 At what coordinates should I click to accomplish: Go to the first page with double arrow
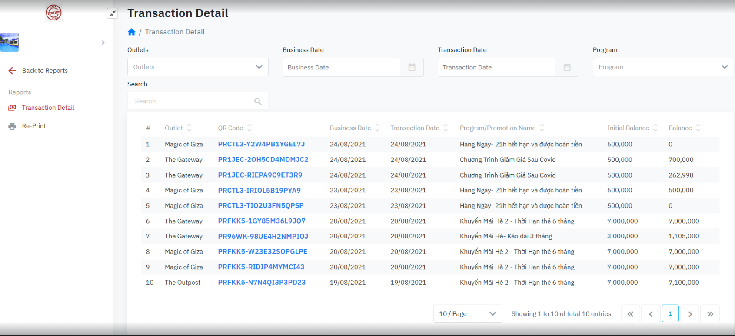pyautogui.click(x=630, y=314)
